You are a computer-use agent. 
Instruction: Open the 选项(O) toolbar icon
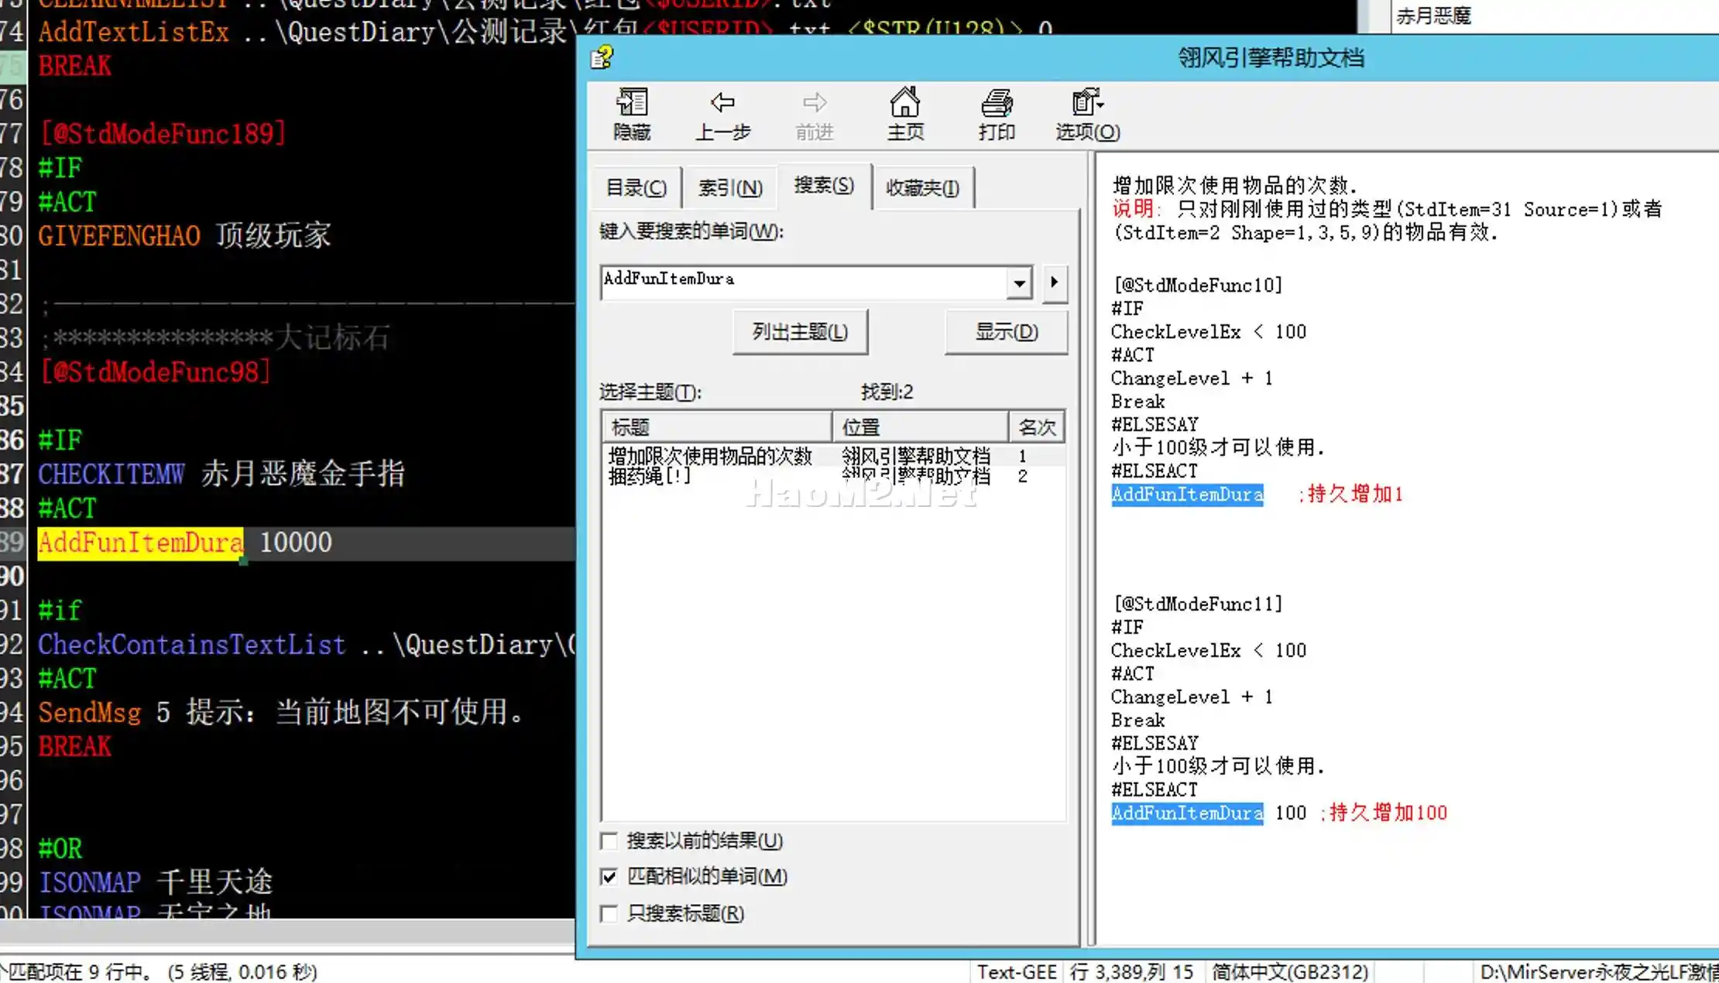(1087, 115)
